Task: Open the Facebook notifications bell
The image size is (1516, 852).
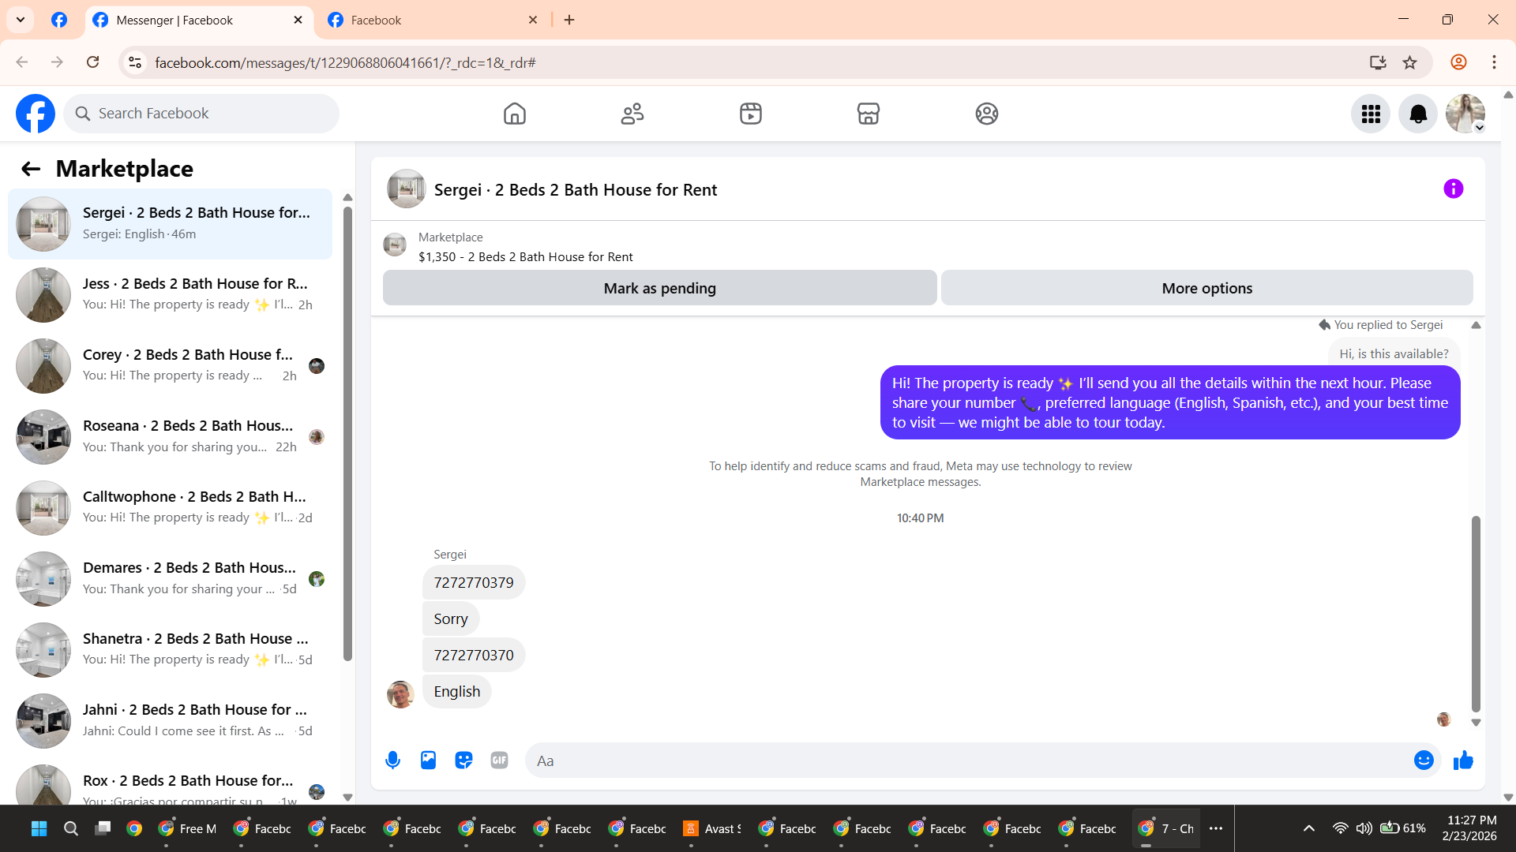Action: point(1418,114)
